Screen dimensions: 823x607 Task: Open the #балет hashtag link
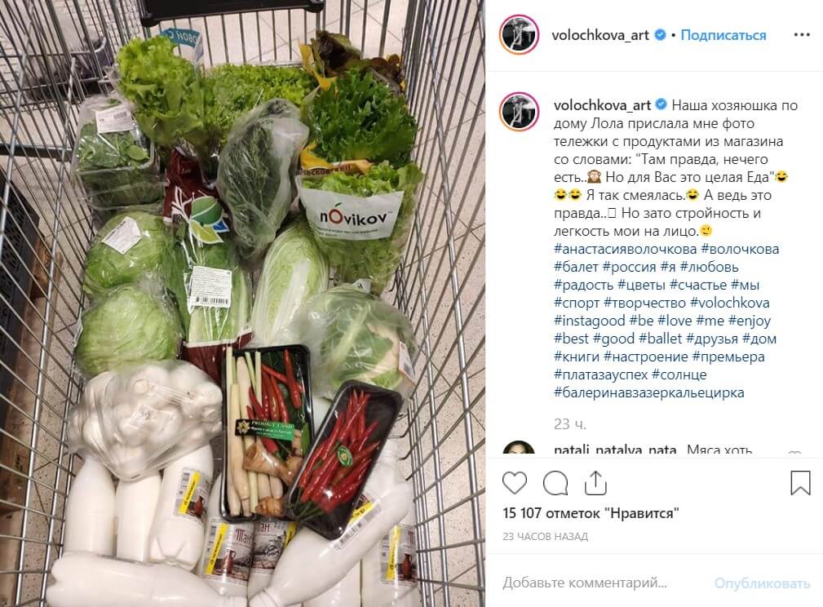tap(576, 267)
